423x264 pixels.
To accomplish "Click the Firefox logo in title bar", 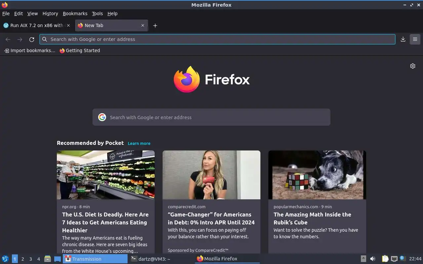I will 5,5.
